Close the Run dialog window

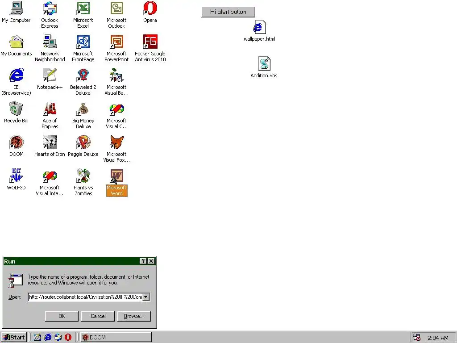151,261
